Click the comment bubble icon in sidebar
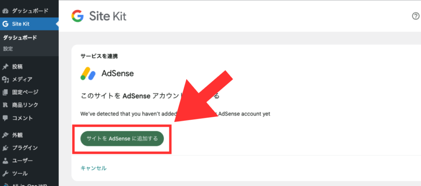 (5, 118)
